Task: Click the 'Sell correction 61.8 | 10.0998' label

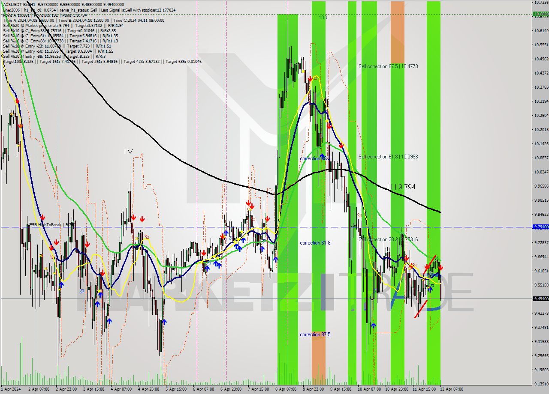Action: (388, 157)
